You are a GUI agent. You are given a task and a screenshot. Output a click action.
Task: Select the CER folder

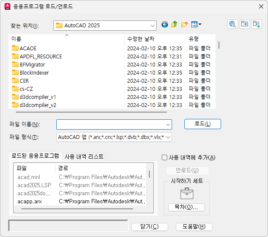pos(20,81)
